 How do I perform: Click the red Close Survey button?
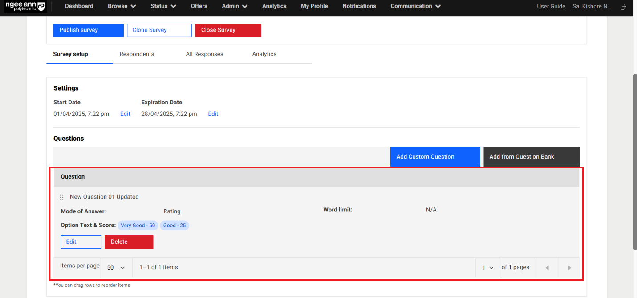228,30
